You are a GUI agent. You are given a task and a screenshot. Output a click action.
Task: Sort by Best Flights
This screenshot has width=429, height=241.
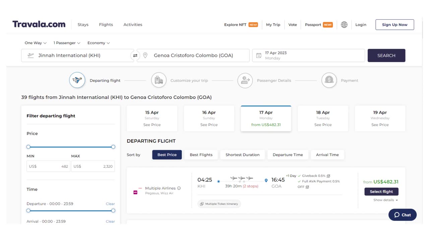tap(201, 155)
